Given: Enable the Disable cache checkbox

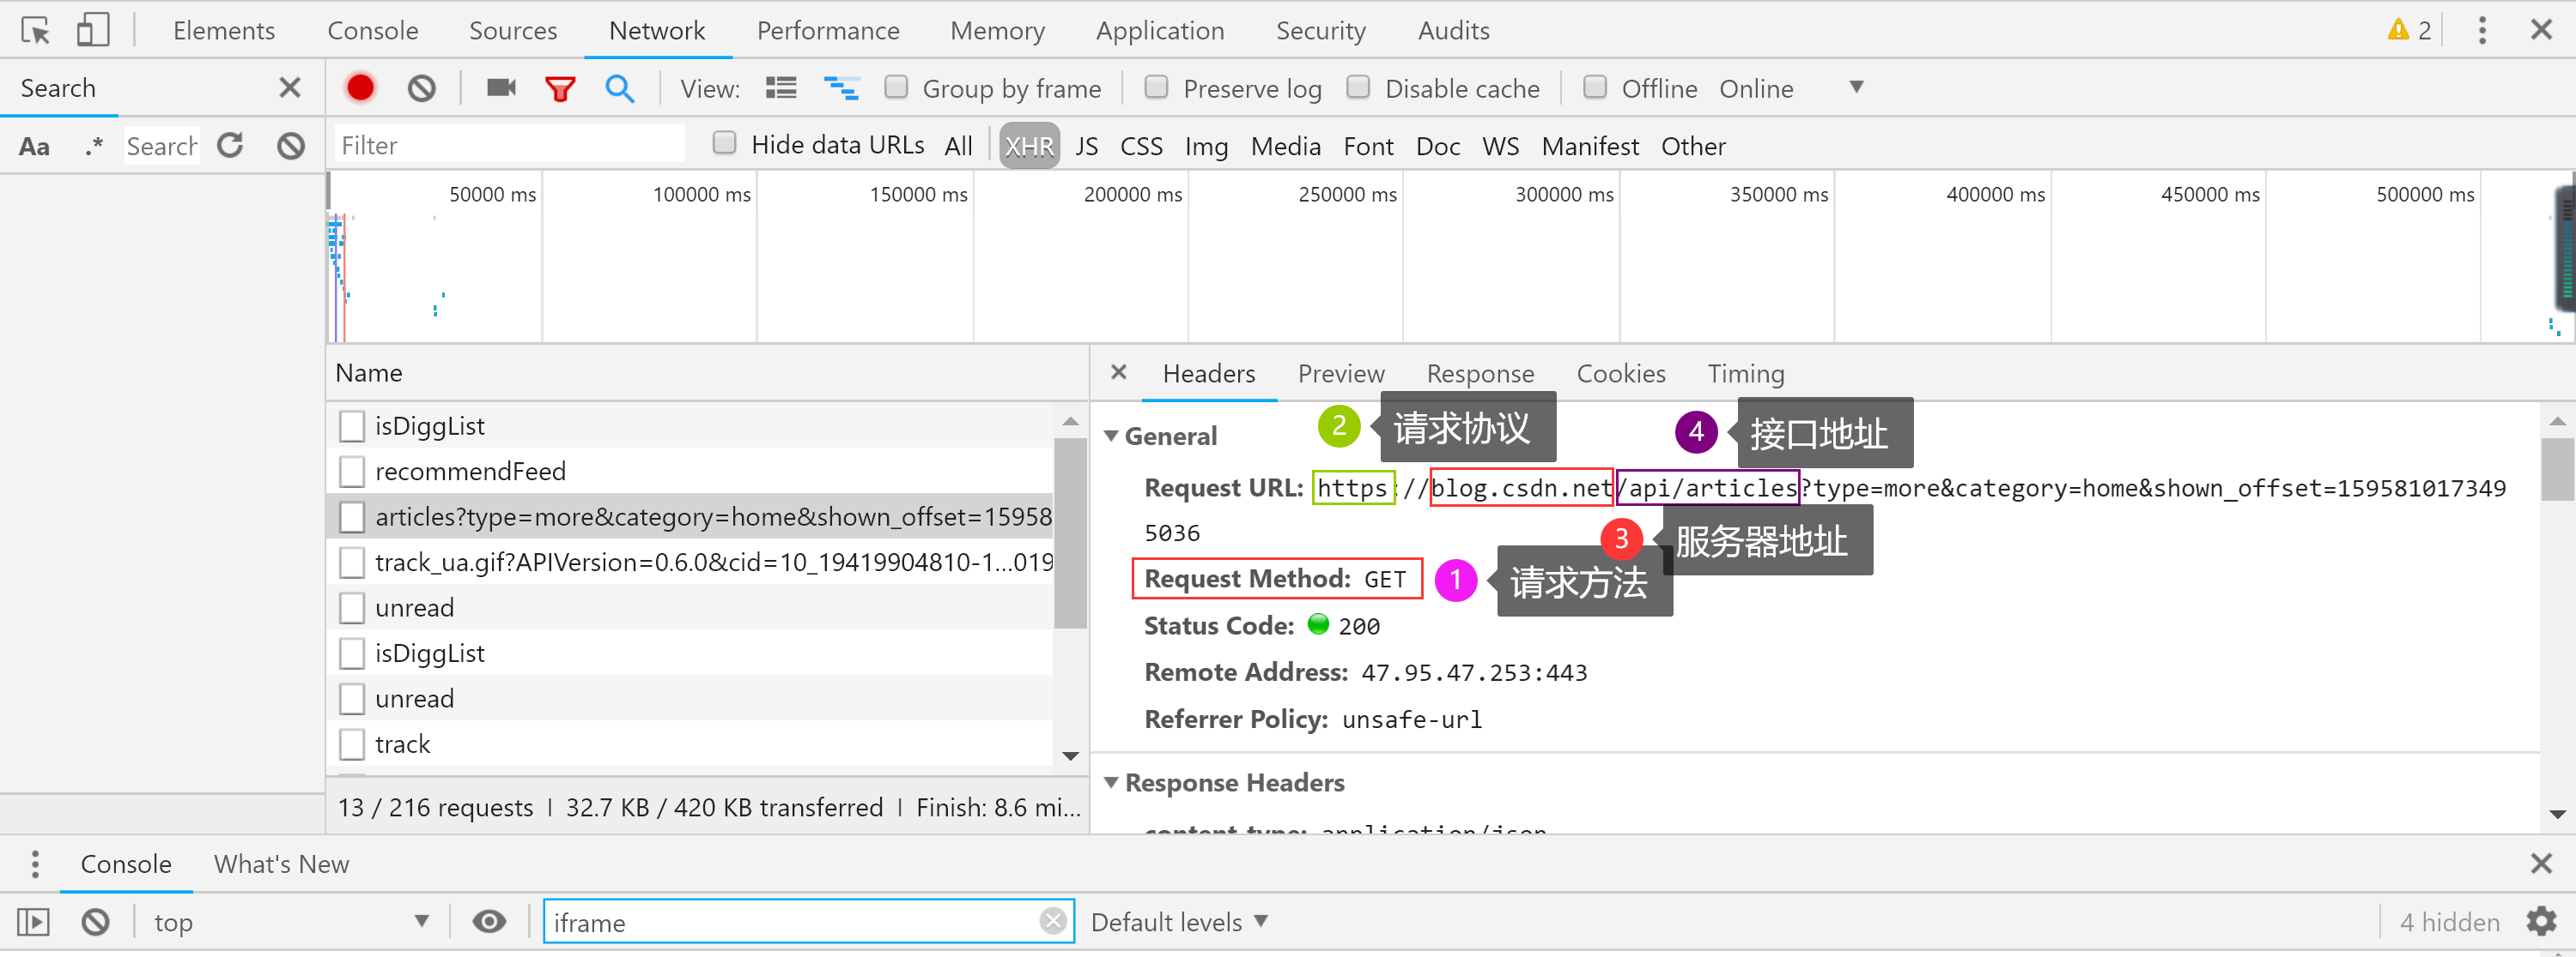Looking at the screenshot, I should point(1359,88).
